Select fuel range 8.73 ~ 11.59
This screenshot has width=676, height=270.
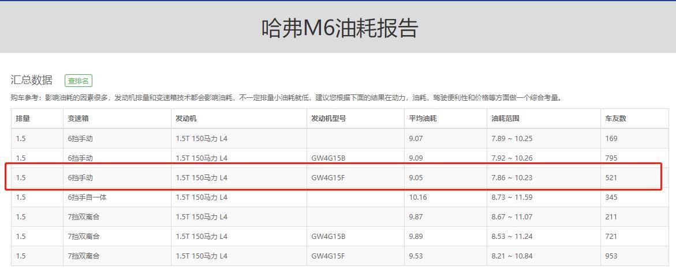pyautogui.click(x=512, y=197)
